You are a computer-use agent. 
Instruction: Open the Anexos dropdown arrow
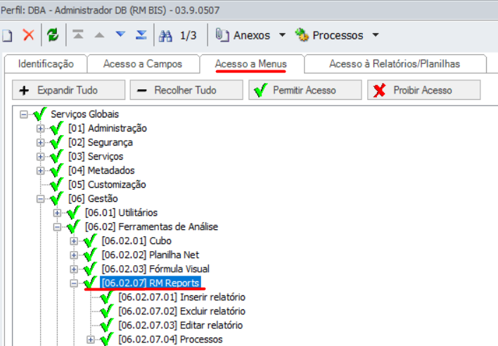[282, 35]
